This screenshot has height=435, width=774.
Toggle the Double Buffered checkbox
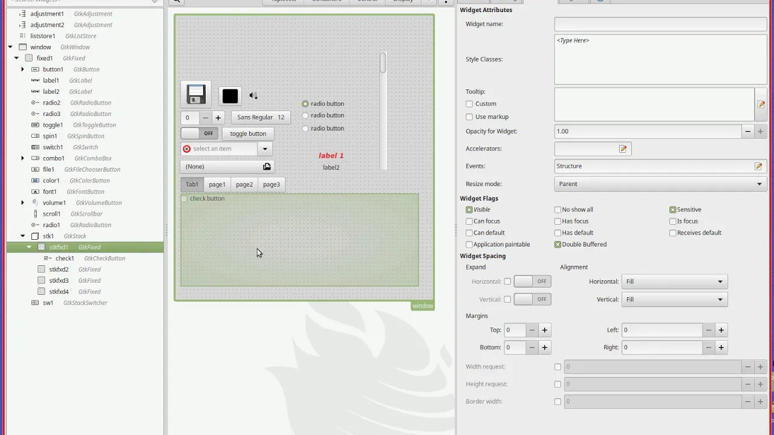point(558,245)
